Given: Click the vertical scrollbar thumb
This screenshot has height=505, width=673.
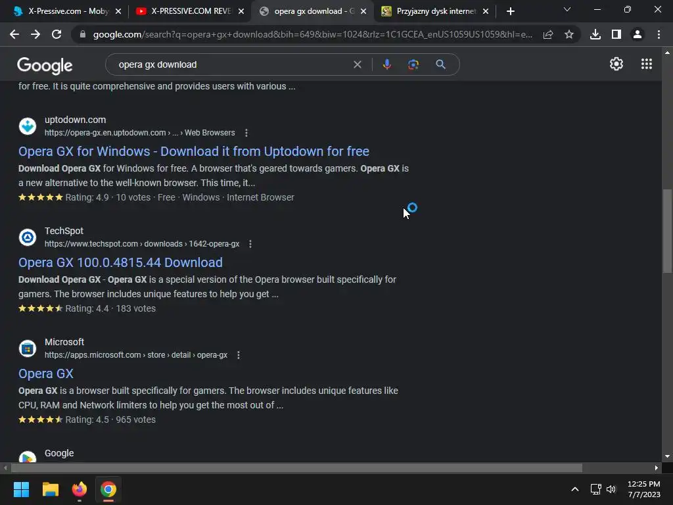Looking at the screenshot, I should pyautogui.click(x=667, y=231).
